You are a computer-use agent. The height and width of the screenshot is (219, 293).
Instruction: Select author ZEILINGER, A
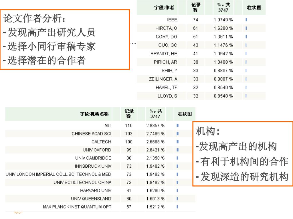point(163,79)
